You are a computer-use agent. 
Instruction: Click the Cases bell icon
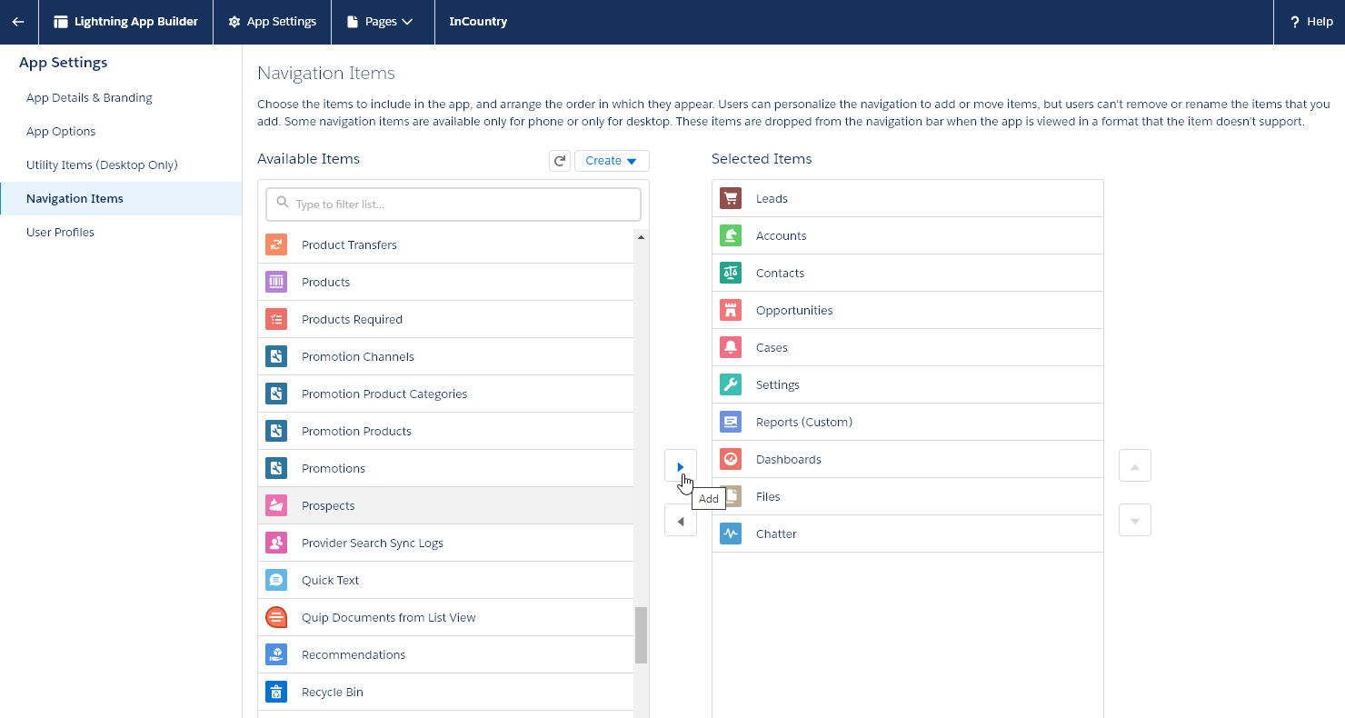tap(731, 347)
